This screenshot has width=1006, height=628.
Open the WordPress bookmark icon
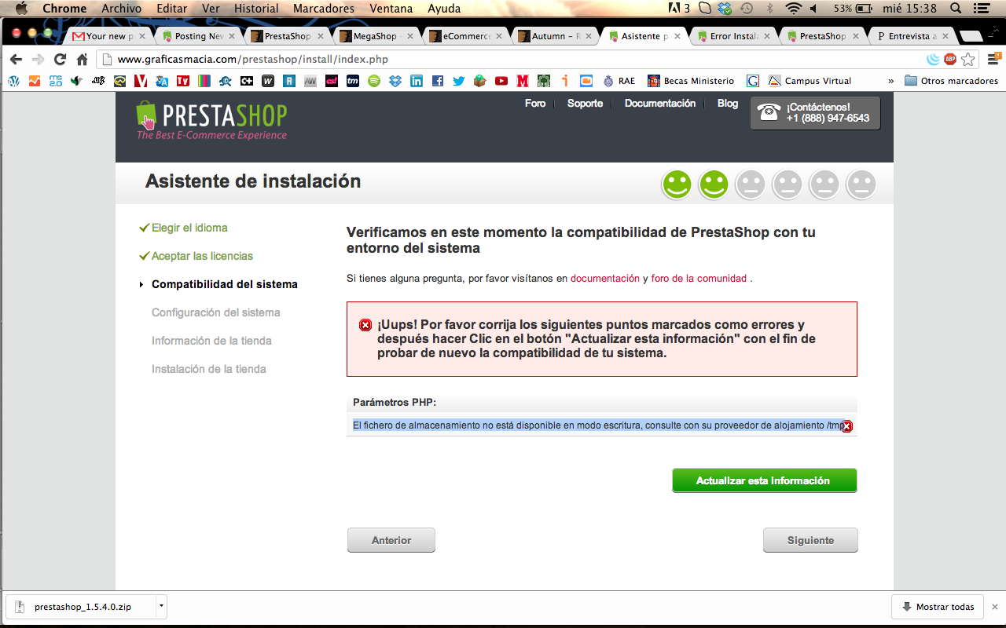14,81
